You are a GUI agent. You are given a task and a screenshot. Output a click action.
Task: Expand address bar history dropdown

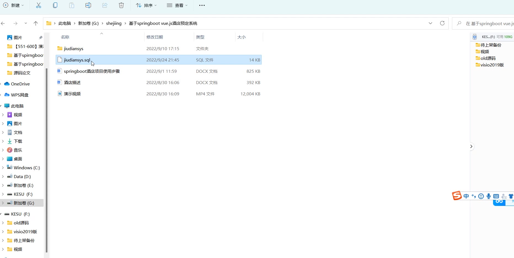[x=430, y=23]
